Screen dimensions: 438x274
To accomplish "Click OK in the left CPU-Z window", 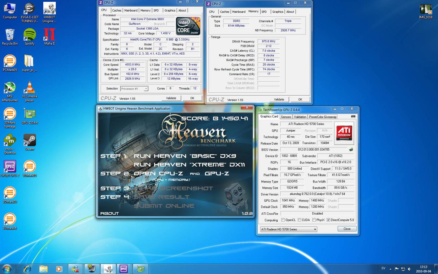I will pos(192,98).
